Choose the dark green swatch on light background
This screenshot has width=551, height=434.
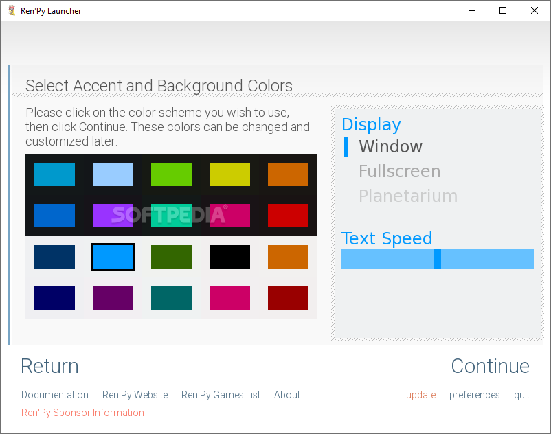[171, 257]
